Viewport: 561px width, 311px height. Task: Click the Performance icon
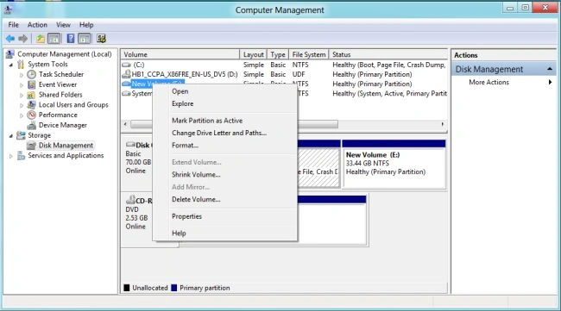[x=32, y=115]
